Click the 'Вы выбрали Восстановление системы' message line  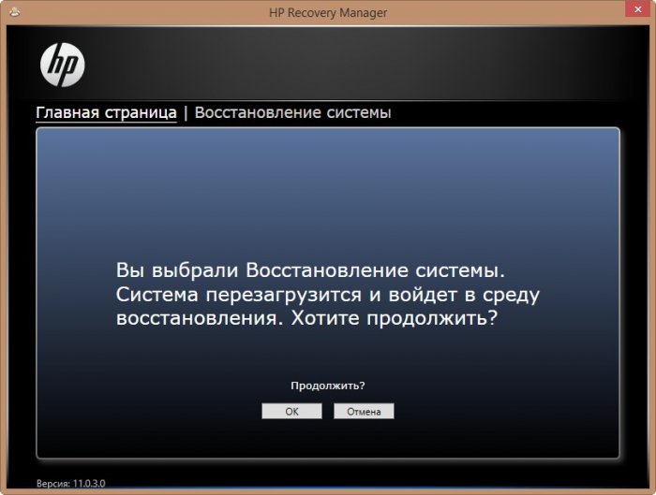(x=310, y=270)
